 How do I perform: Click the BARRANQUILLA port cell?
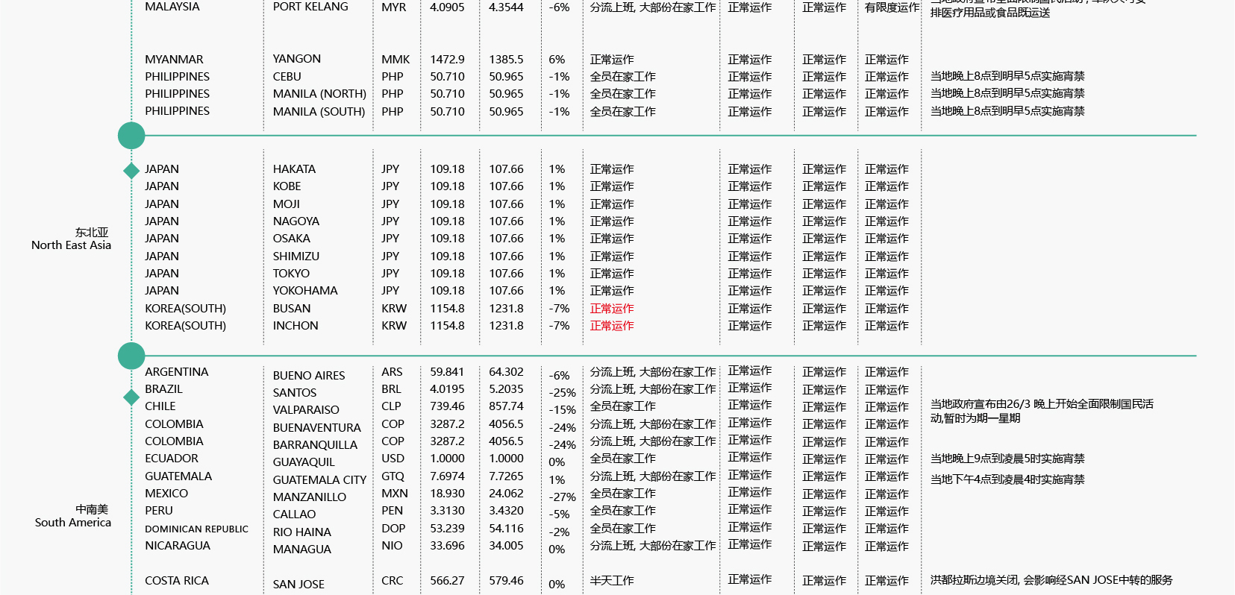[315, 445]
